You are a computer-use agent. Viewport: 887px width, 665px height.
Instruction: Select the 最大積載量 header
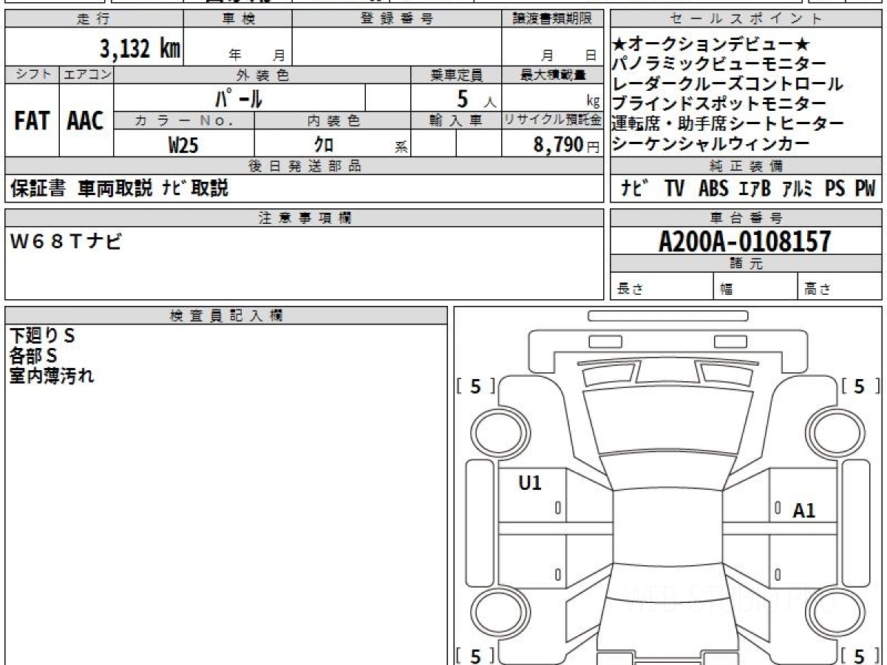(x=552, y=75)
